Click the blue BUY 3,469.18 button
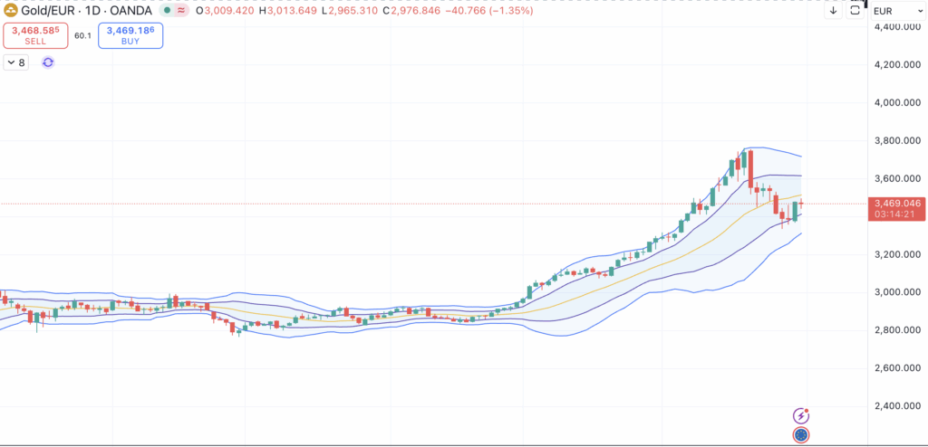 pyautogui.click(x=130, y=35)
